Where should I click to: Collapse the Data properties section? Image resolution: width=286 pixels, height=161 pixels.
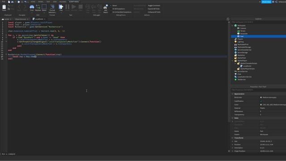[232, 118]
